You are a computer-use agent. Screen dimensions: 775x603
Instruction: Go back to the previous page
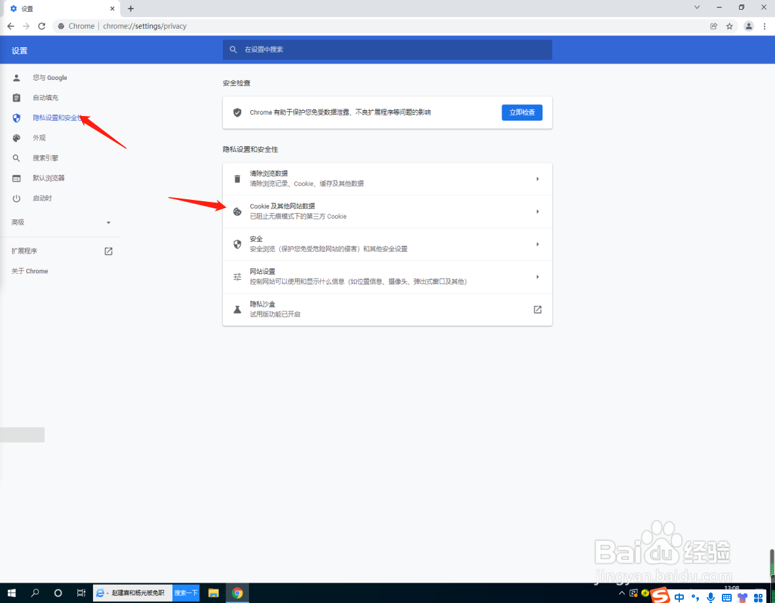10,26
